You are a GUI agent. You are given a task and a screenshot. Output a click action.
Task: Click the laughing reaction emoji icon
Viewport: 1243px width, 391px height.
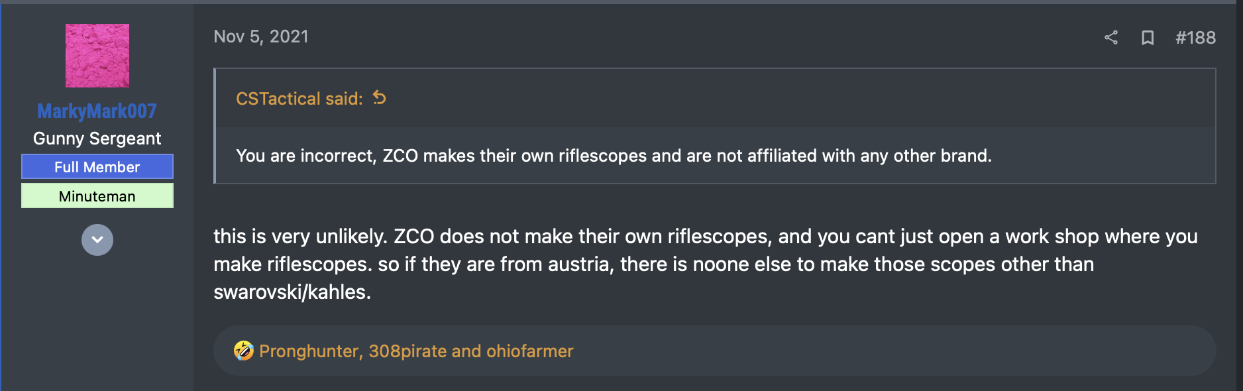[x=244, y=351]
